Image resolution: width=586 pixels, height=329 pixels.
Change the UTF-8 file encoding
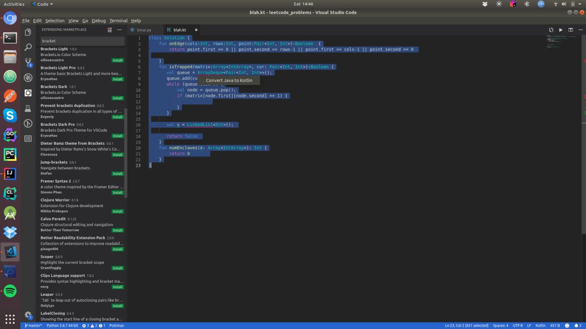pyautogui.click(x=518, y=325)
